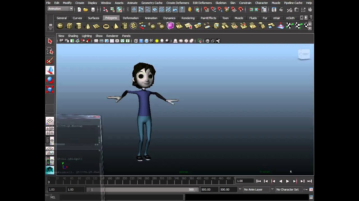Click the view cube labeled FRONT
Image resolution: width=359 pixels, height=201 pixels.
click(304, 54)
